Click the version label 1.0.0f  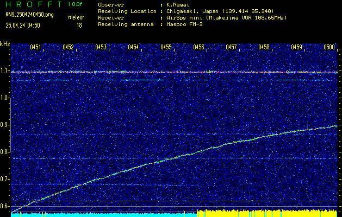click(76, 4)
